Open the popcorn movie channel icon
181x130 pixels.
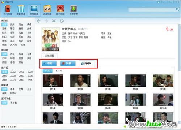(x=21, y=9)
